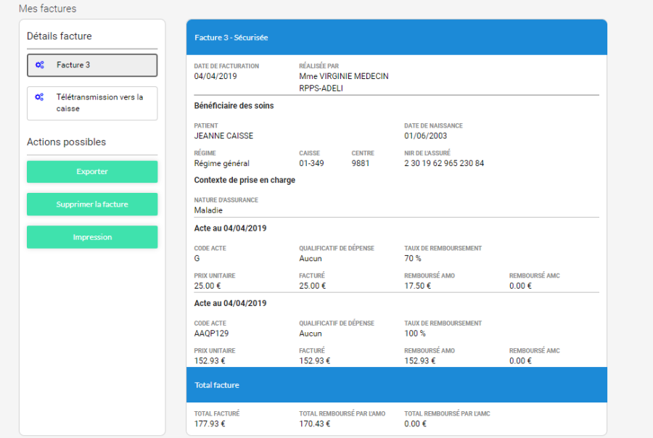Image resolution: width=653 pixels, height=438 pixels.
Task: Select the Facture 3 details item
Action: [92, 65]
